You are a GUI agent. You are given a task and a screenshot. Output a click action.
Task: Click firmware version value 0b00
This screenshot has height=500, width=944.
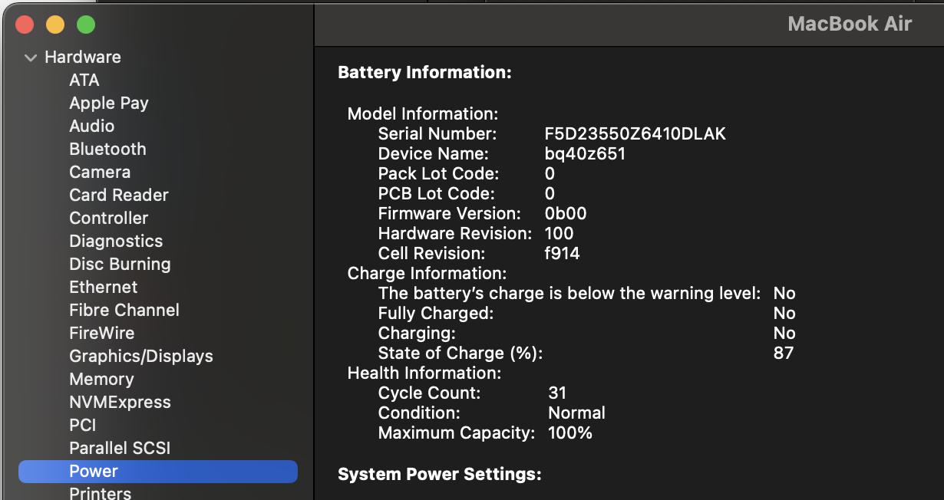tap(565, 213)
